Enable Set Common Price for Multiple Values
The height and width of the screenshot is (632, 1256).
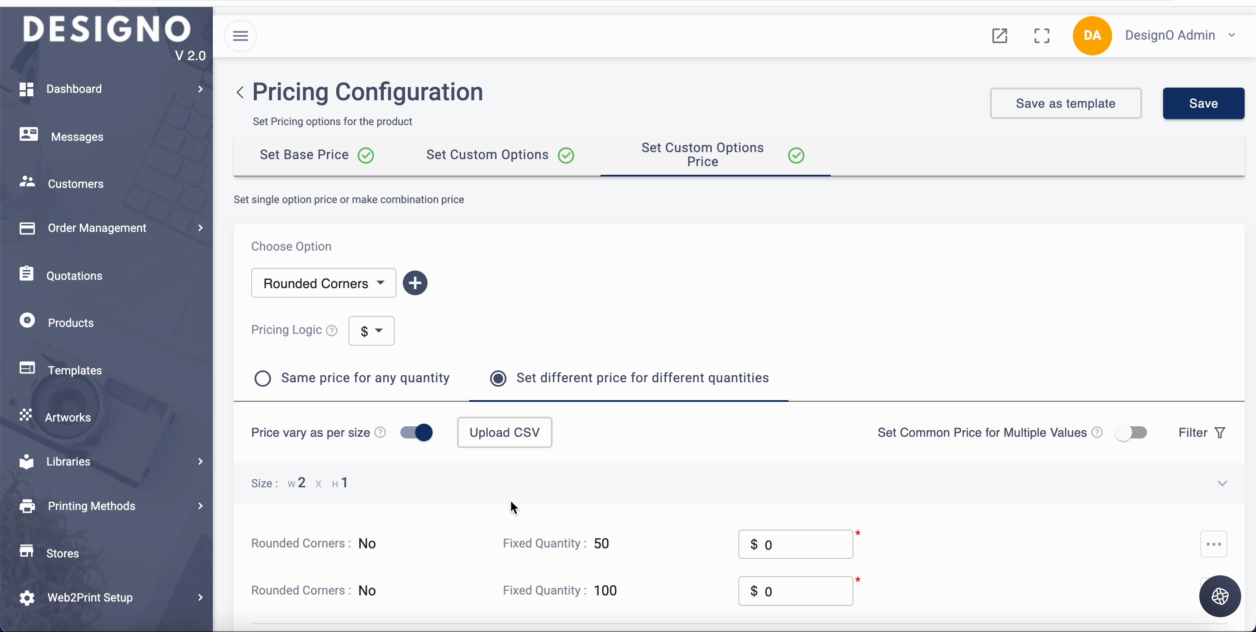(x=1131, y=433)
